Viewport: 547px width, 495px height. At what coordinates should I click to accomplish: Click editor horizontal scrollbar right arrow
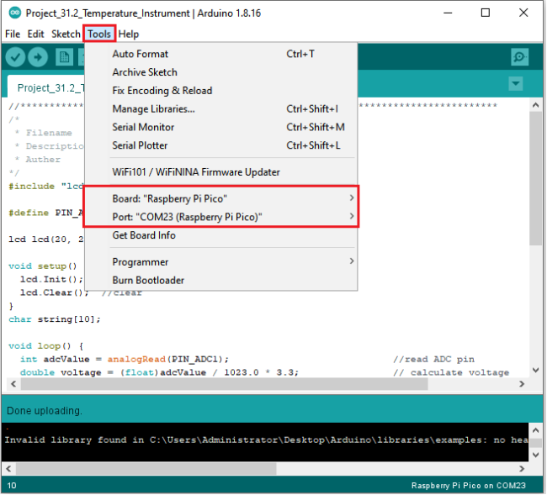tap(522, 383)
